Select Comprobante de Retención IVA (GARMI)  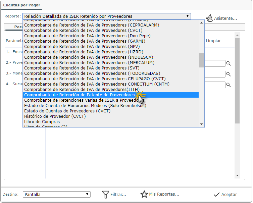pyautogui.click(x=111, y=41)
